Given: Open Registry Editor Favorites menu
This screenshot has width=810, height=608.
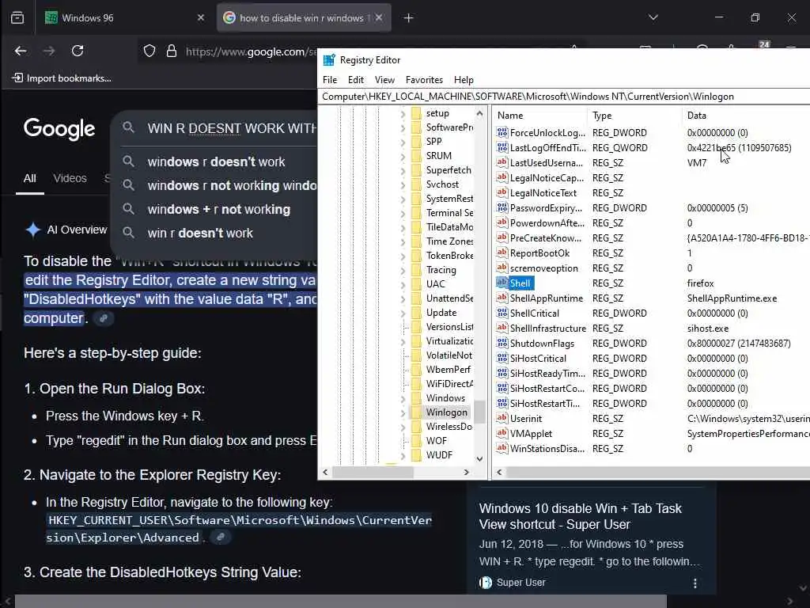Looking at the screenshot, I should (x=424, y=80).
